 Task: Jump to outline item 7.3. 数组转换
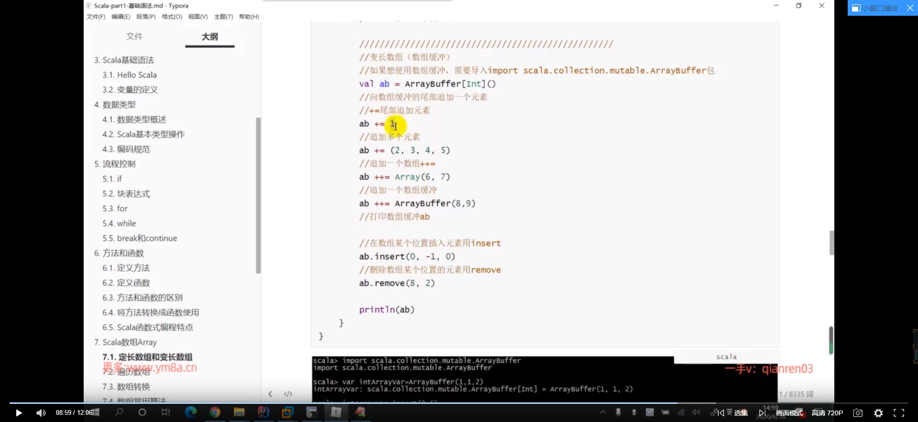[x=126, y=386]
